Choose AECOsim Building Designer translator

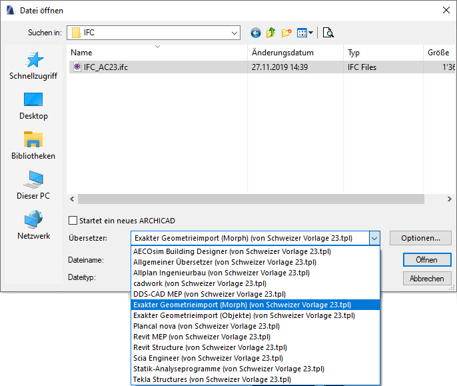tap(255, 251)
